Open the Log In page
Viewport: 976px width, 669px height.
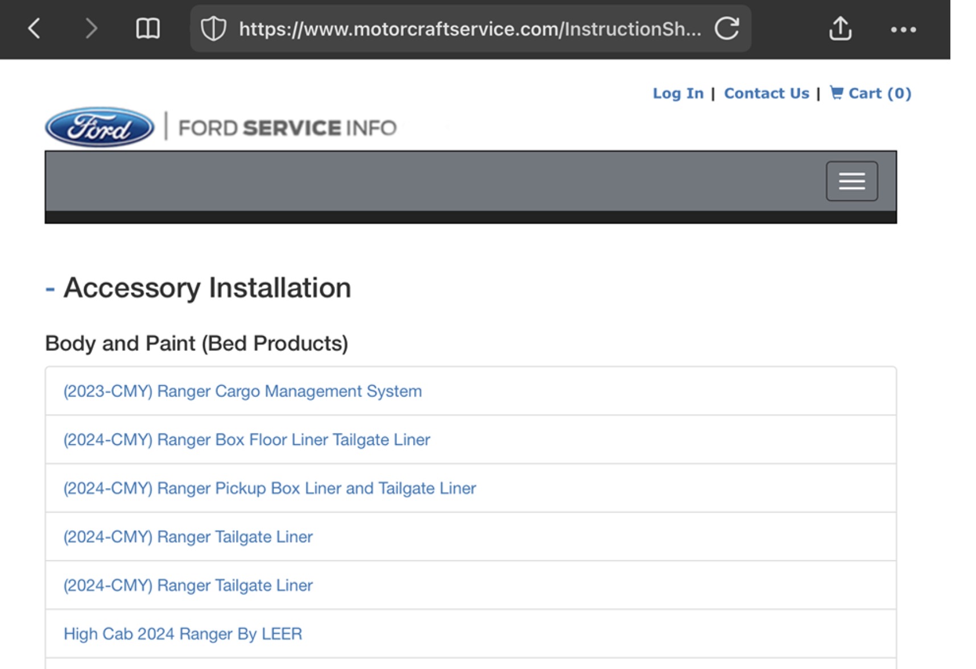coord(679,93)
